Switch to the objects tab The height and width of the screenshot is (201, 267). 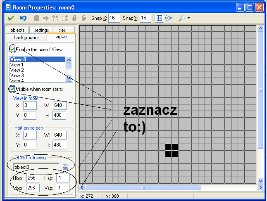[x=17, y=30]
